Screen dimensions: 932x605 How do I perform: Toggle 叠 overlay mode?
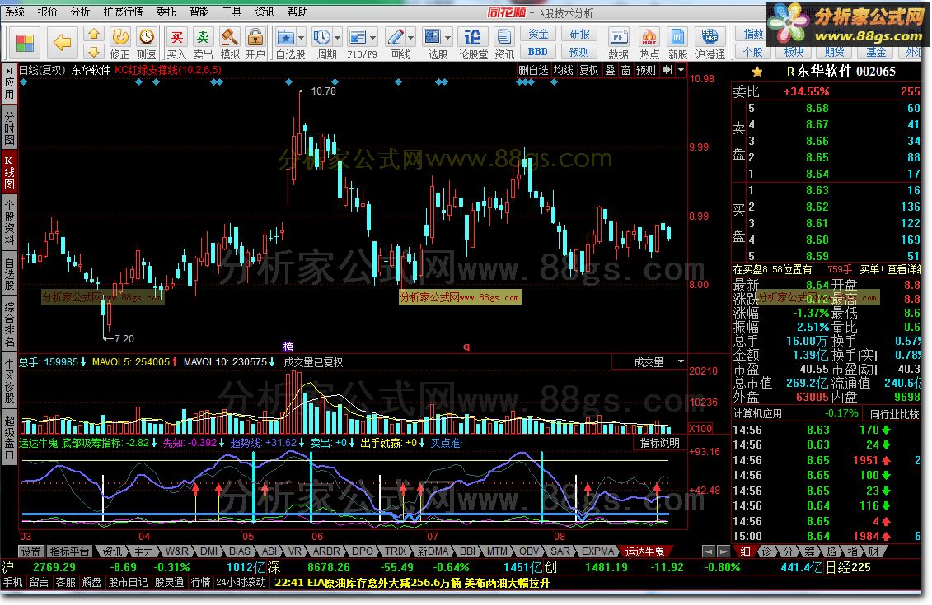click(x=610, y=70)
